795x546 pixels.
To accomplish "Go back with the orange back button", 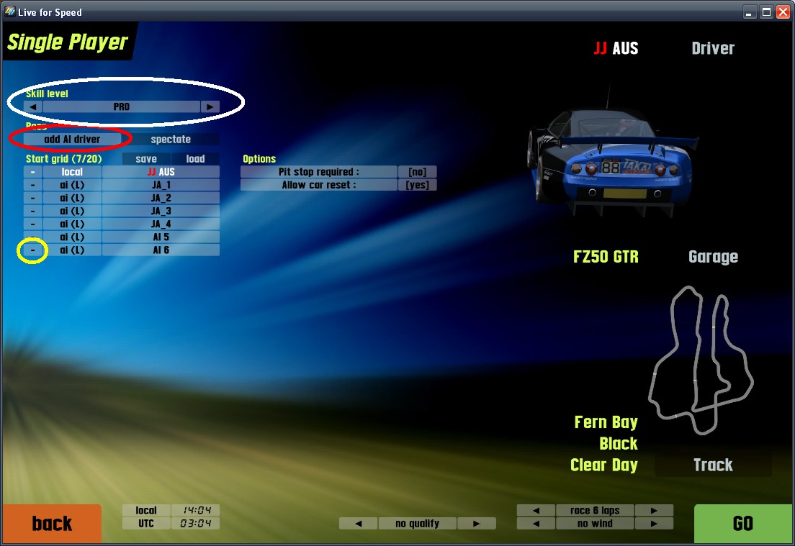I will coord(52,524).
